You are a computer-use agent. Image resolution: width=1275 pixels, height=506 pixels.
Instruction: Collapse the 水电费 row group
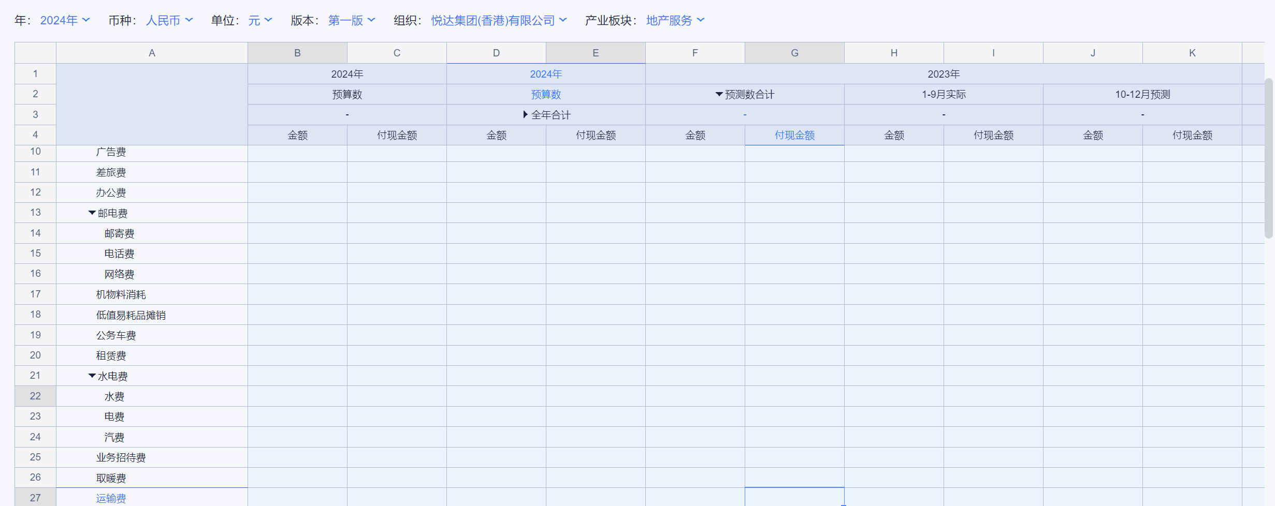coord(92,376)
